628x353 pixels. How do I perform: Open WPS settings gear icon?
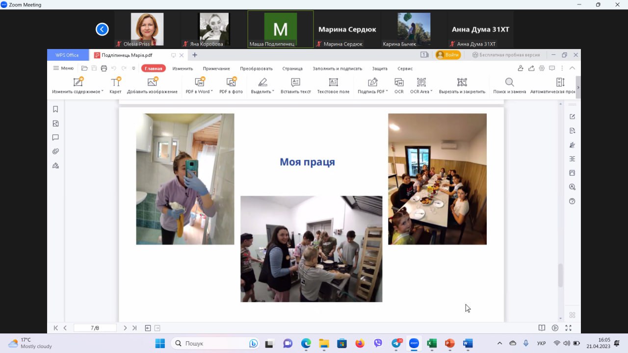coord(542,68)
